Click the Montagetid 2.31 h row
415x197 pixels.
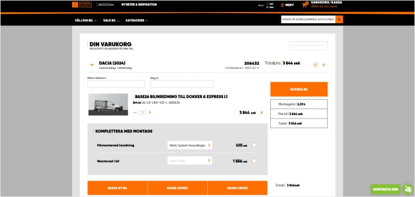[299, 104]
